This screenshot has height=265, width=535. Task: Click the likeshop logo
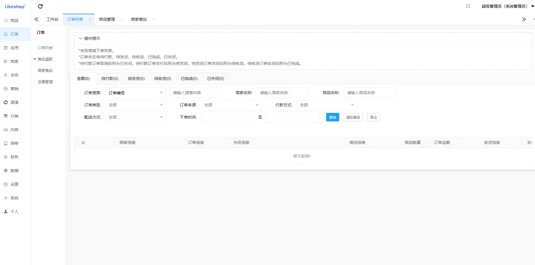(15, 6)
